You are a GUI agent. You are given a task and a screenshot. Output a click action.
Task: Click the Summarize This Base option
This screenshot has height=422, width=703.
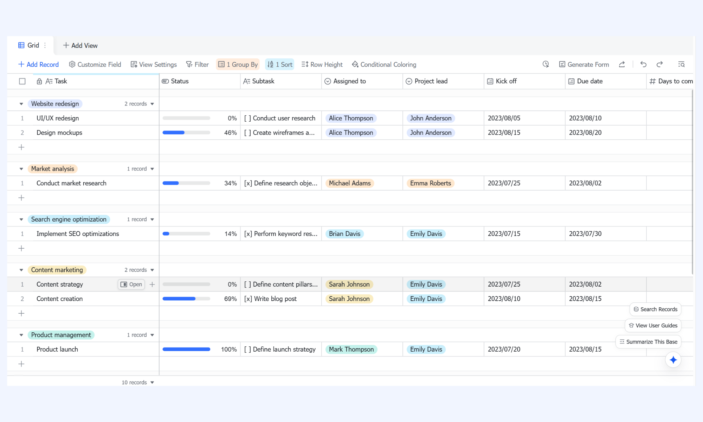pyautogui.click(x=648, y=342)
